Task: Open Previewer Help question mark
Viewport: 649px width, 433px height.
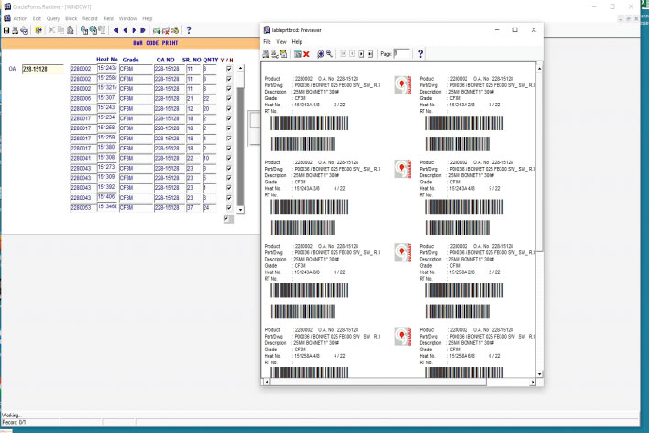Action: pos(420,54)
